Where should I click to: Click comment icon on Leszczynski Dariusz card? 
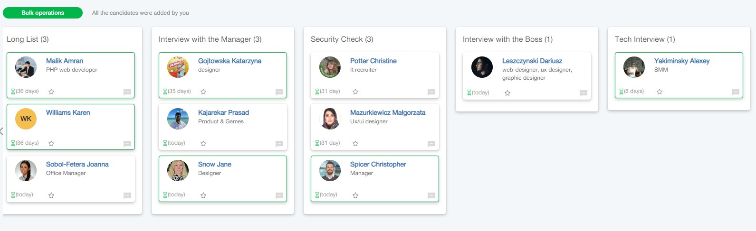[x=584, y=93]
